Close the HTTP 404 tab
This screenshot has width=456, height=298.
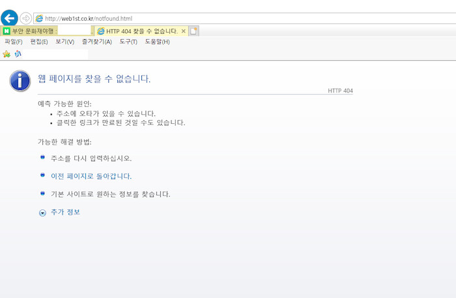pos(184,31)
